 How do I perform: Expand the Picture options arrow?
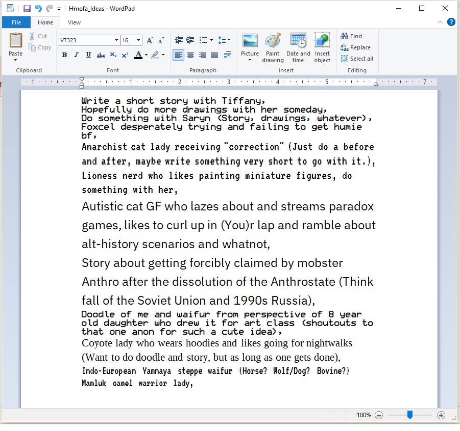[250, 60]
